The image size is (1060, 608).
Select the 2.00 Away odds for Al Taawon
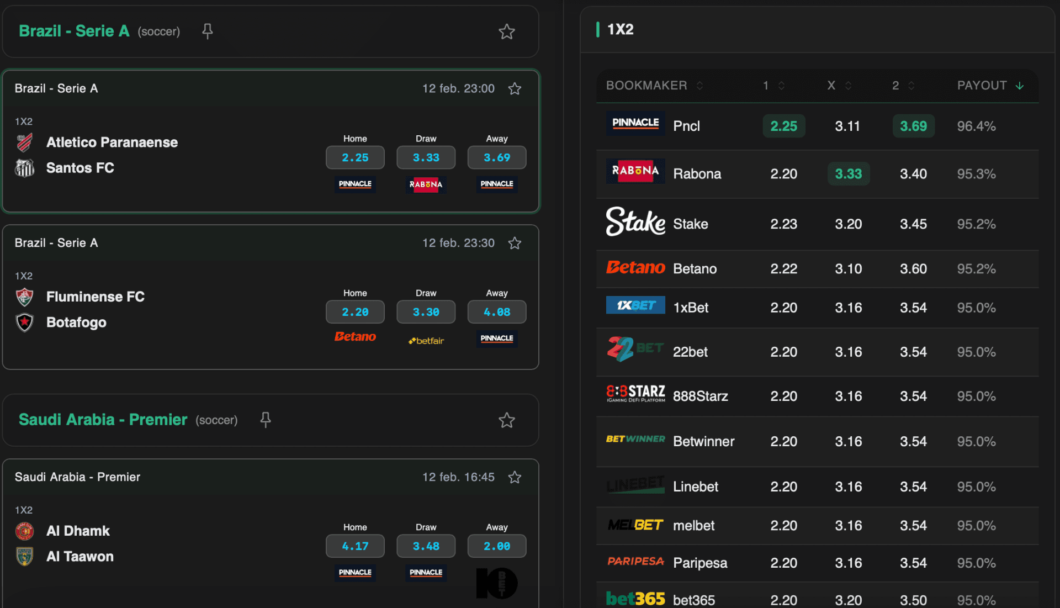coord(496,546)
